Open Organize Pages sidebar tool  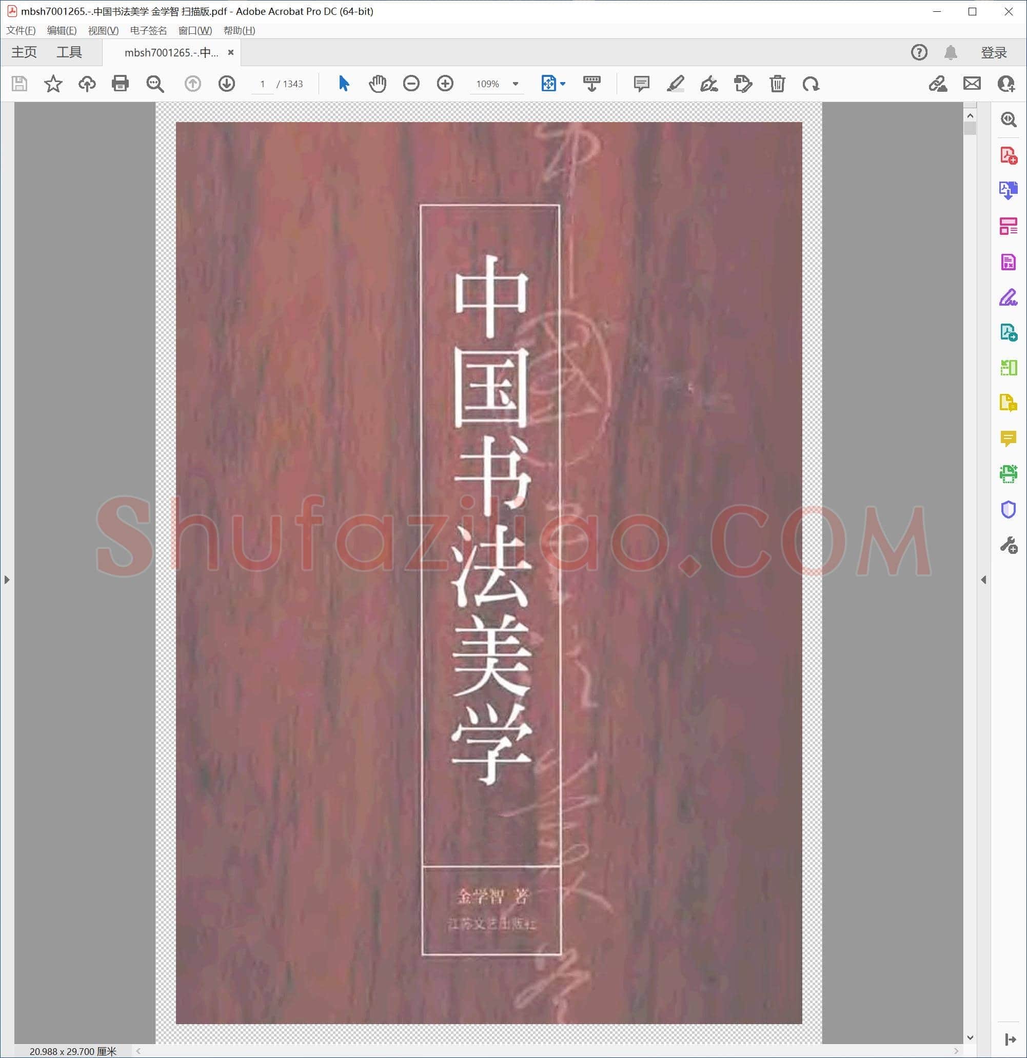(x=1008, y=368)
